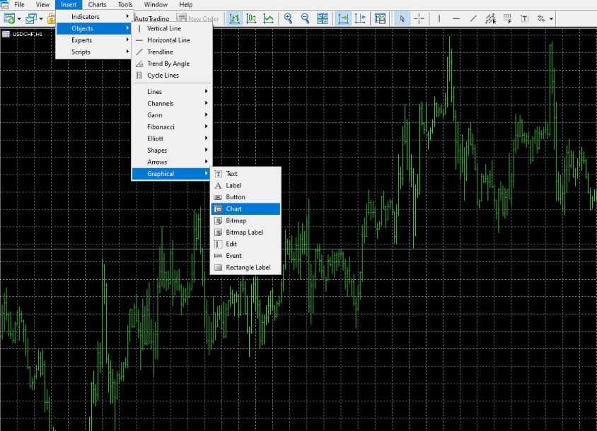Toggle Chart Shift from right border
Image resolution: width=597 pixels, height=431 pixels.
point(361,18)
